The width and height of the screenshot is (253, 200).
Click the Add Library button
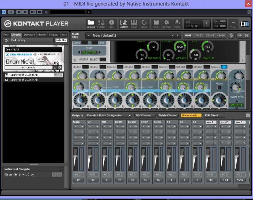(x=18, y=40)
